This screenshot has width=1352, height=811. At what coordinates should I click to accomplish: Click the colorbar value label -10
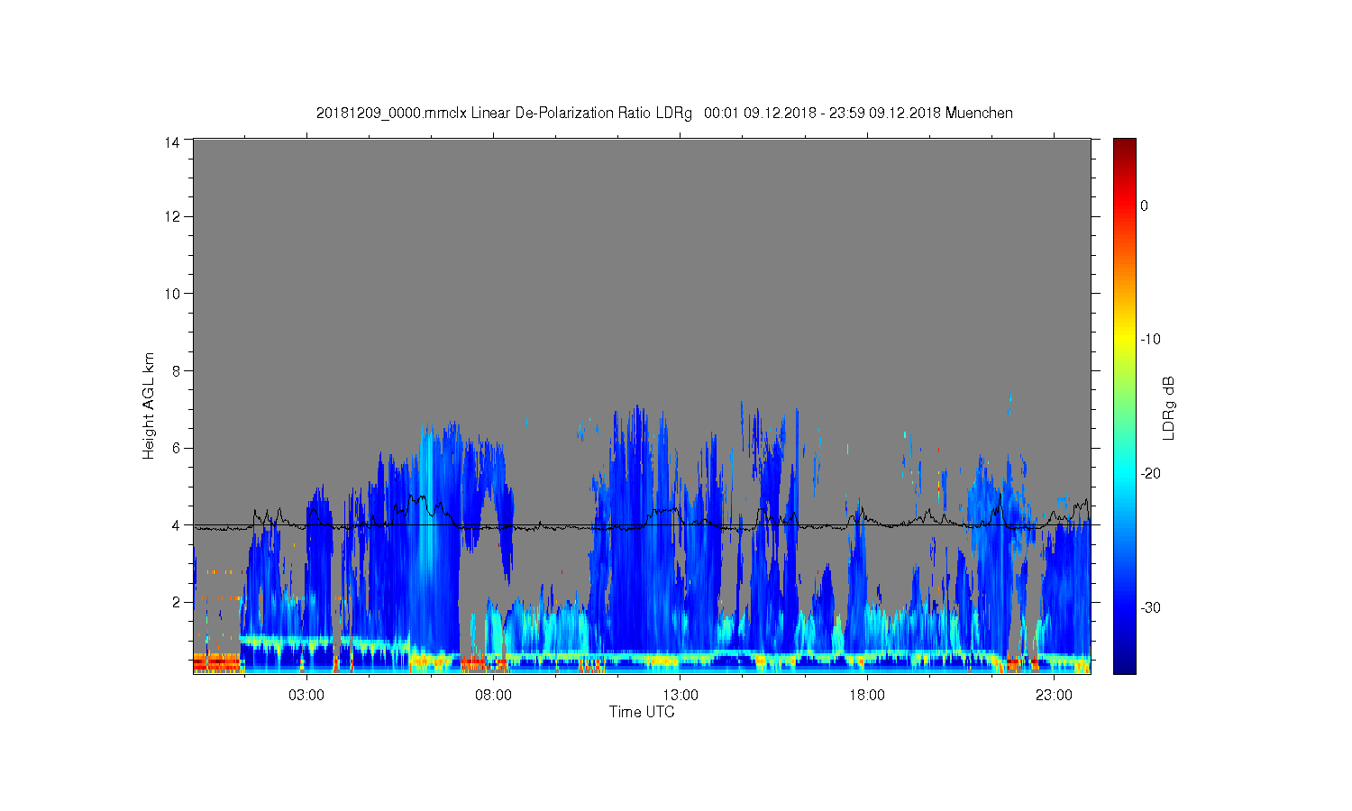[x=1150, y=340]
